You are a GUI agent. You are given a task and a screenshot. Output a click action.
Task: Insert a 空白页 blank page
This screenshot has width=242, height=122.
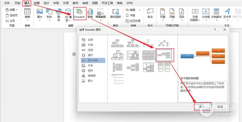coord(11,15)
